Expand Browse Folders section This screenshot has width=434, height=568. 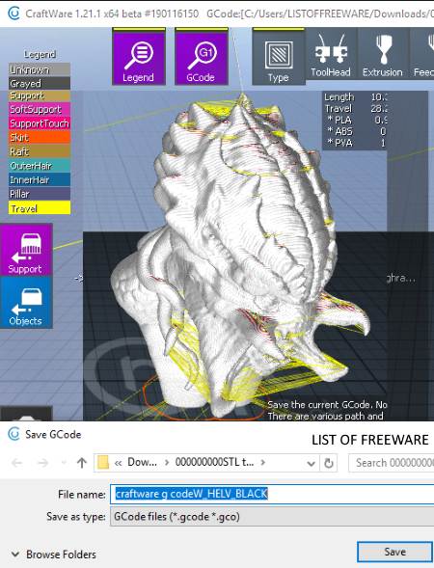point(53,554)
